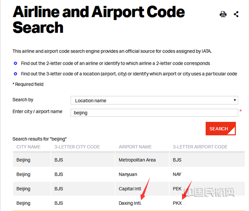249x211 pixels.
Task: Click the PEK airport code
Action: (177, 189)
